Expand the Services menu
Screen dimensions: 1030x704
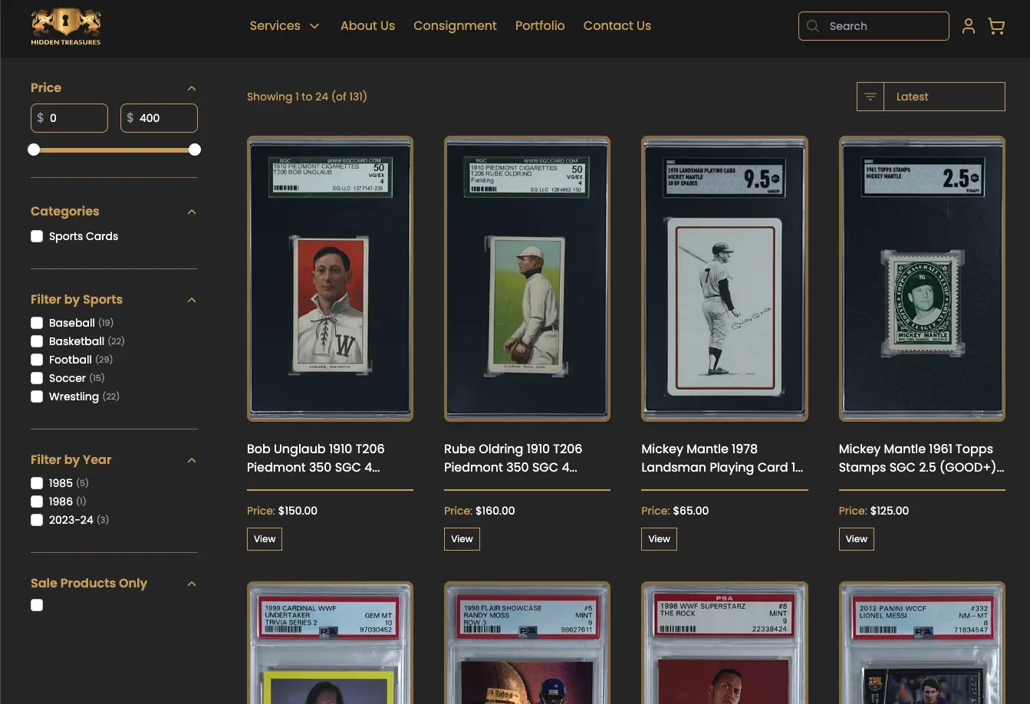(284, 26)
